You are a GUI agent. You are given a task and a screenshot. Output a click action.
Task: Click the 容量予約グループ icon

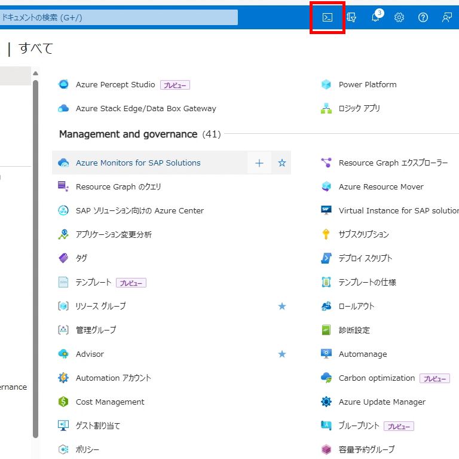tap(326, 449)
